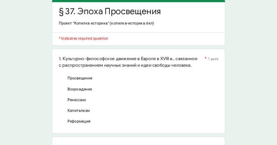Click the 1 point label
This screenshot has width=277, height=145.
(x=213, y=59)
